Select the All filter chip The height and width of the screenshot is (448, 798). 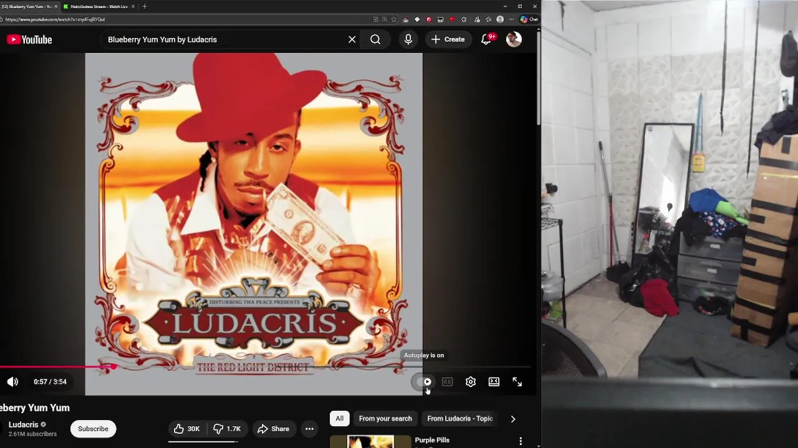tap(340, 418)
